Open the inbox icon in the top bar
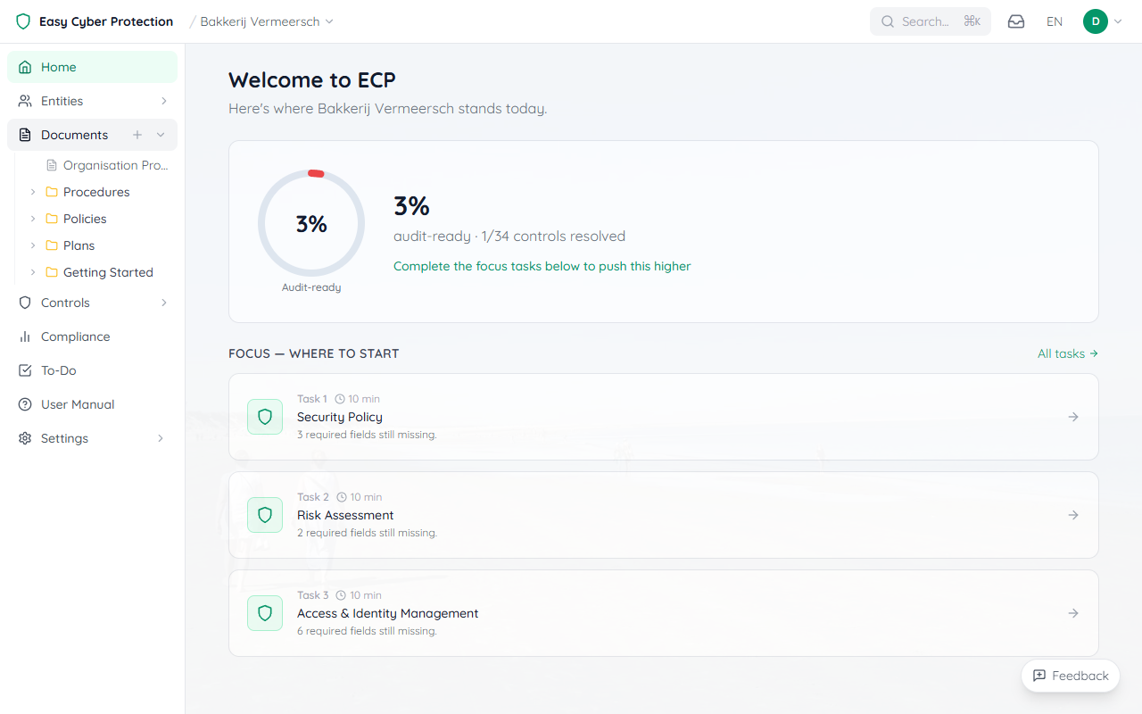The height and width of the screenshot is (714, 1142). 1015,21
